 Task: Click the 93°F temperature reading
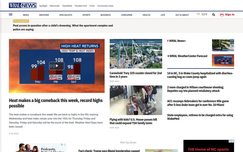(x=205, y=15)
